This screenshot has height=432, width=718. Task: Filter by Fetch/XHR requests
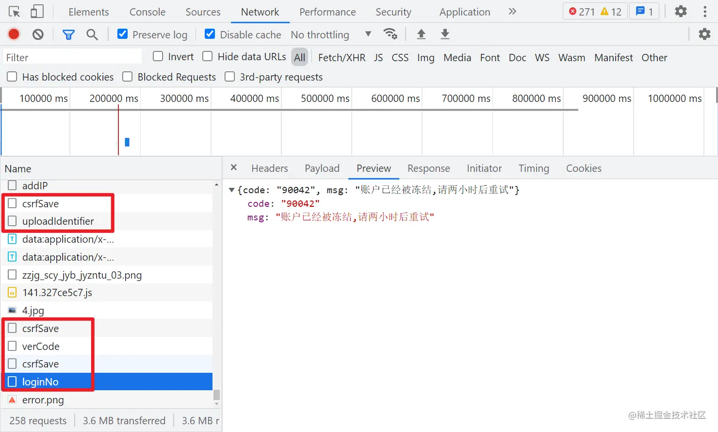(342, 57)
